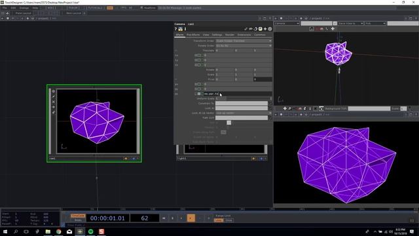Click the X icon on cam1 node viewer sidebar
Image resolution: width=419 pixels, height=236 pixels.
54,102
